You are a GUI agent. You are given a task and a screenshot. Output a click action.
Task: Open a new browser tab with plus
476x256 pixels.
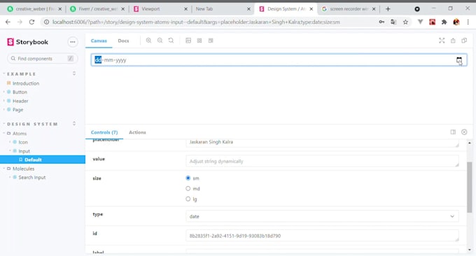[388, 9]
